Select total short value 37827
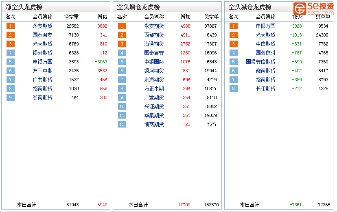The image size is (337, 212). pyautogui.click(x=210, y=26)
